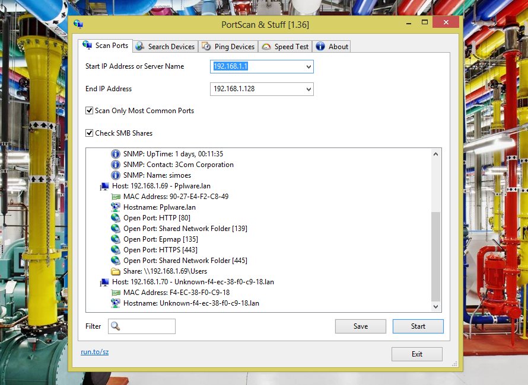Switch to Scan Ports tab
Image resolution: width=528 pixels, height=385 pixels.
point(105,46)
